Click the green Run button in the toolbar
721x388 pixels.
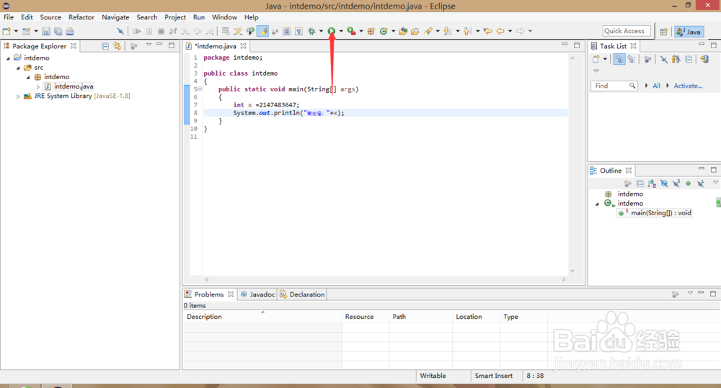tap(332, 31)
